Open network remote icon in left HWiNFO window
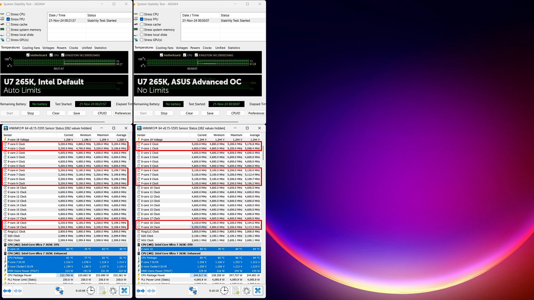The width and height of the screenshot is (534, 300). click(x=59, y=291)
